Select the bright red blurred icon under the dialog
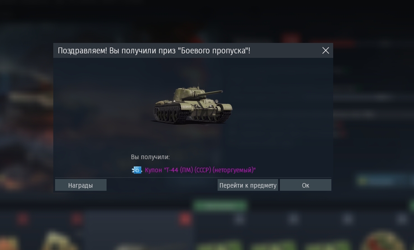 point(185,219)
